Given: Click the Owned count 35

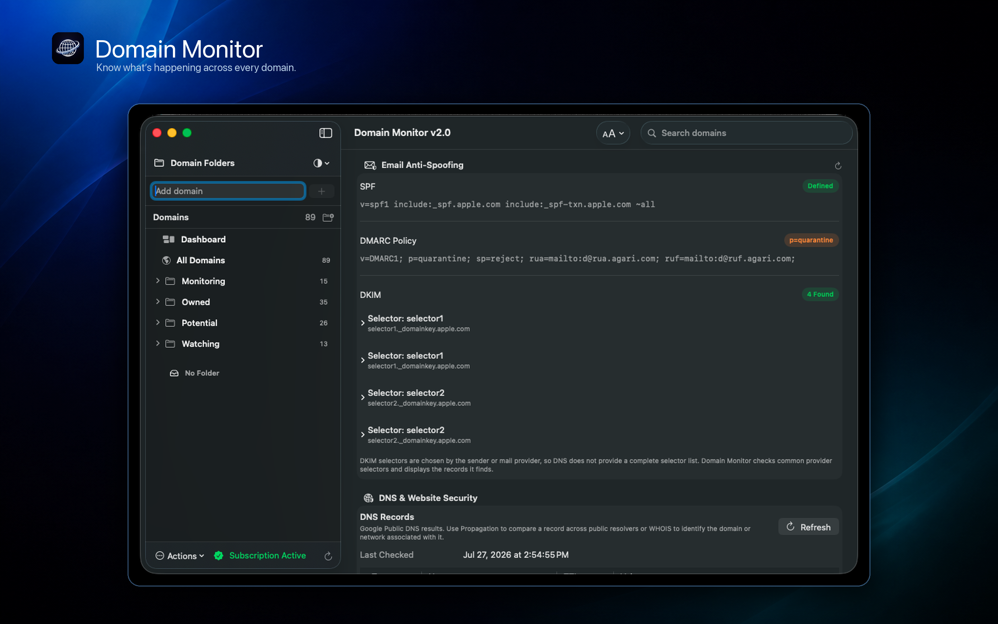Looking at the screenshot, I should point(324,302).
